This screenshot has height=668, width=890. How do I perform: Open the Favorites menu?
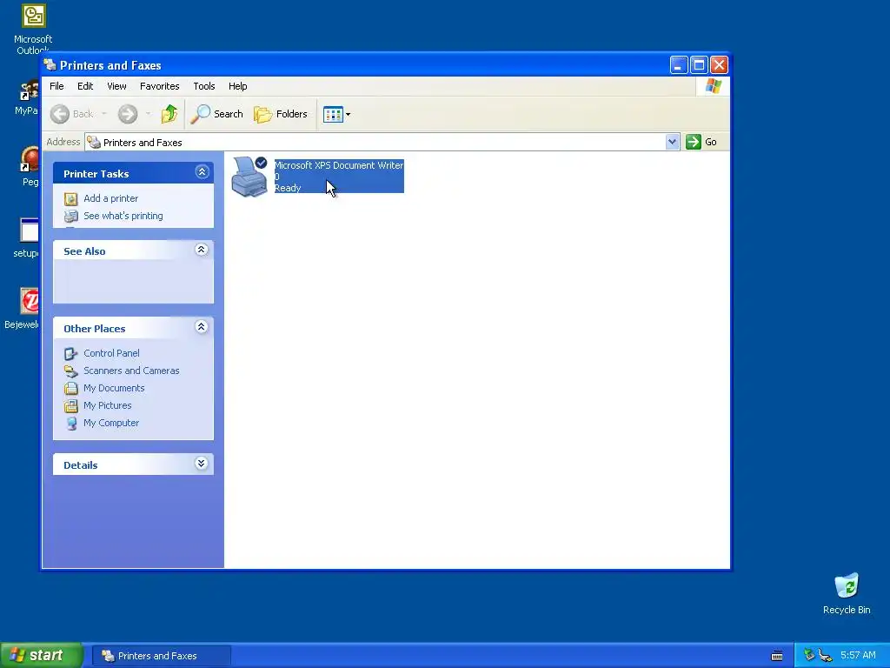pos(160,86)
